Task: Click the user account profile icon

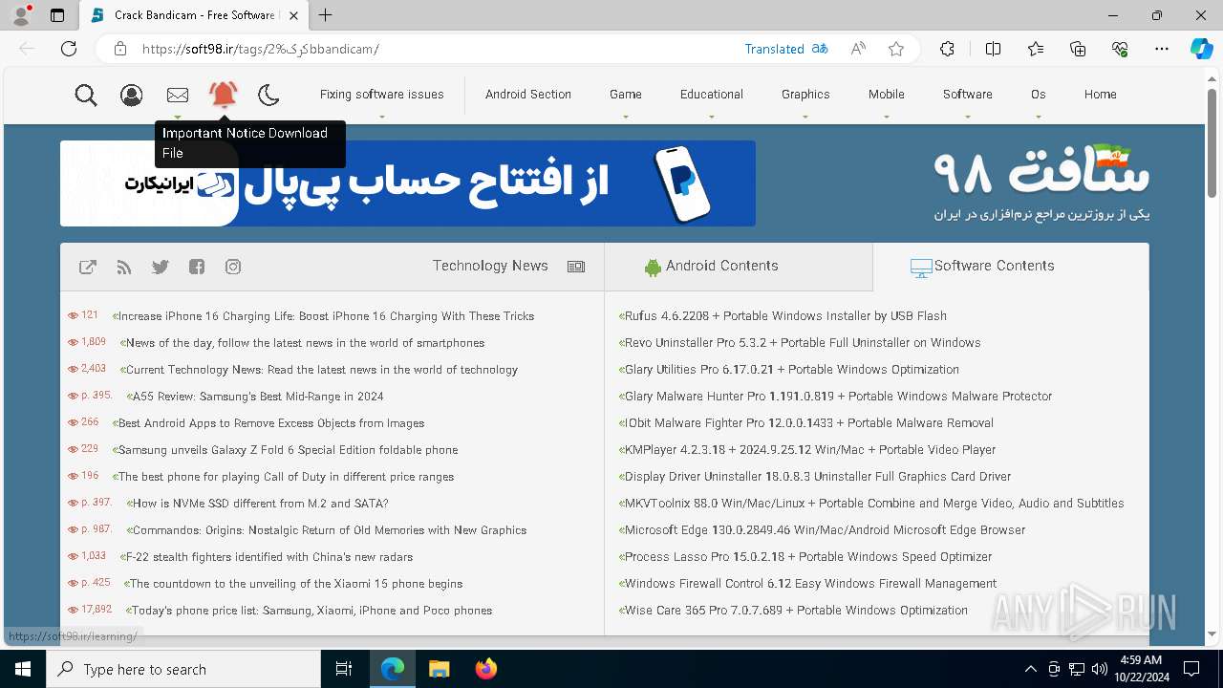Action: pyautogui.click(x=132, y=95)
